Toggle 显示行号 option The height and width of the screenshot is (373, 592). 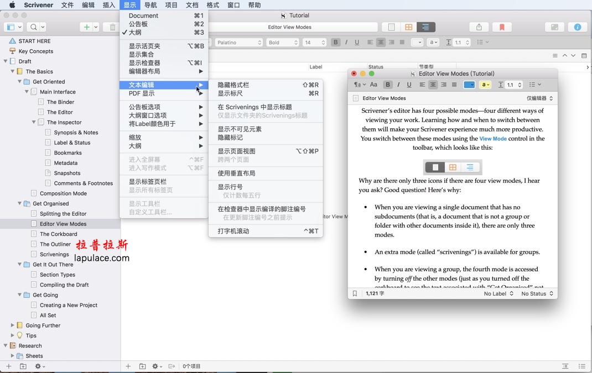pyautogui.click(x=266, y=187)
